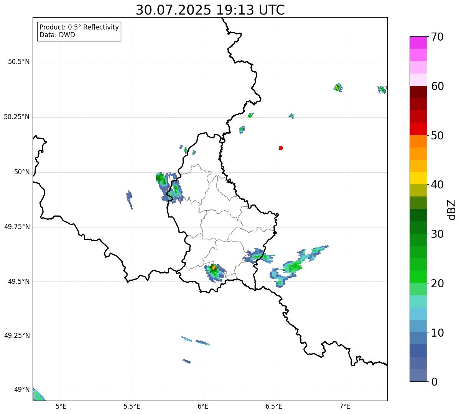Click the 49.5°N latitude label
The height and width of the screenshot is (414, 461).
pyautogui.click(x=19, y=281)
